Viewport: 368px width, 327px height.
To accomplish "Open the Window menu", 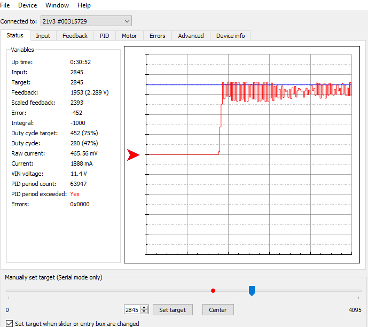I will (57, 5).
